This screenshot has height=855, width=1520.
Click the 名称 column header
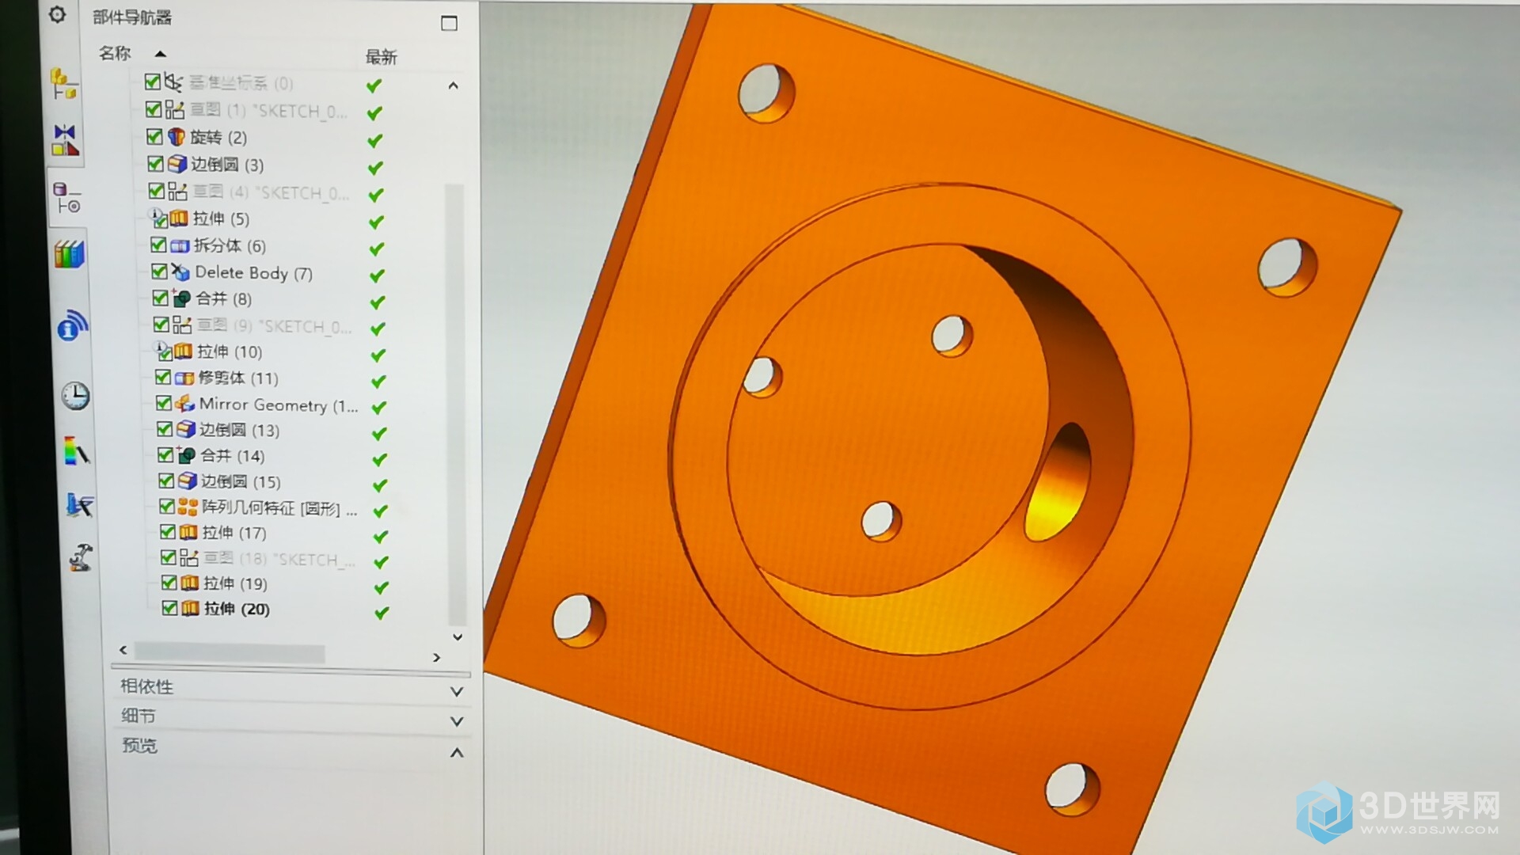[115, 53]
